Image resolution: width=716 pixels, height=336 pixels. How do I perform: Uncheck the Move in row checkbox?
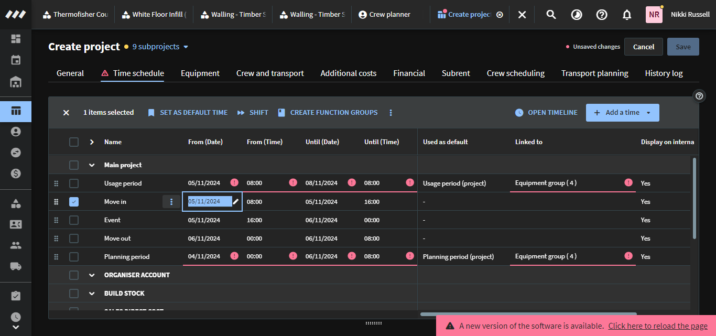point(74,202)
